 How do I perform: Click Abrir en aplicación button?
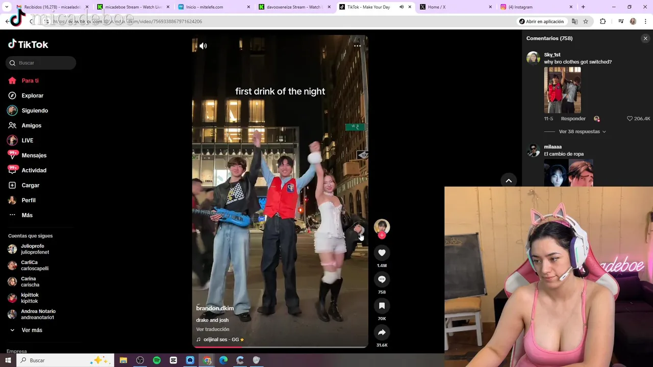point(541,21)
